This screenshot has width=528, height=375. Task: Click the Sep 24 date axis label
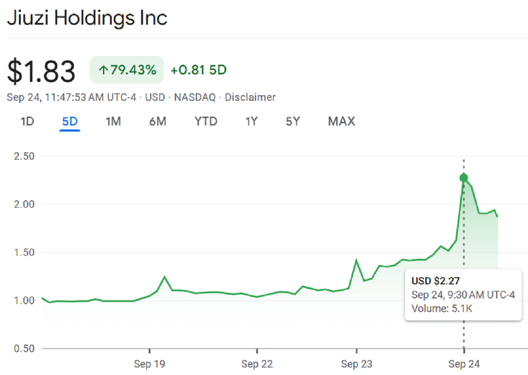(463, 364)
